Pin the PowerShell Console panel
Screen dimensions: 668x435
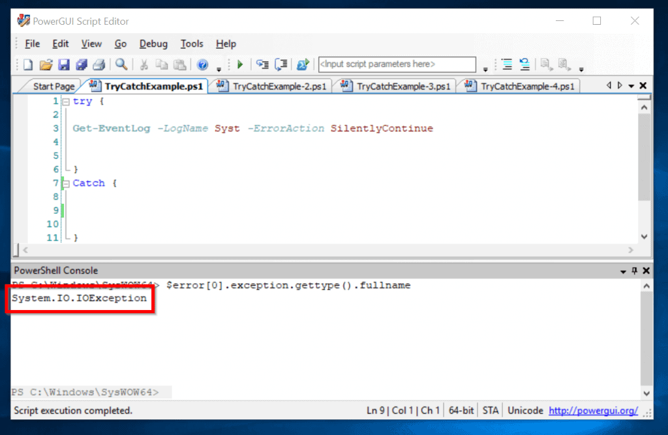point(635,270)
